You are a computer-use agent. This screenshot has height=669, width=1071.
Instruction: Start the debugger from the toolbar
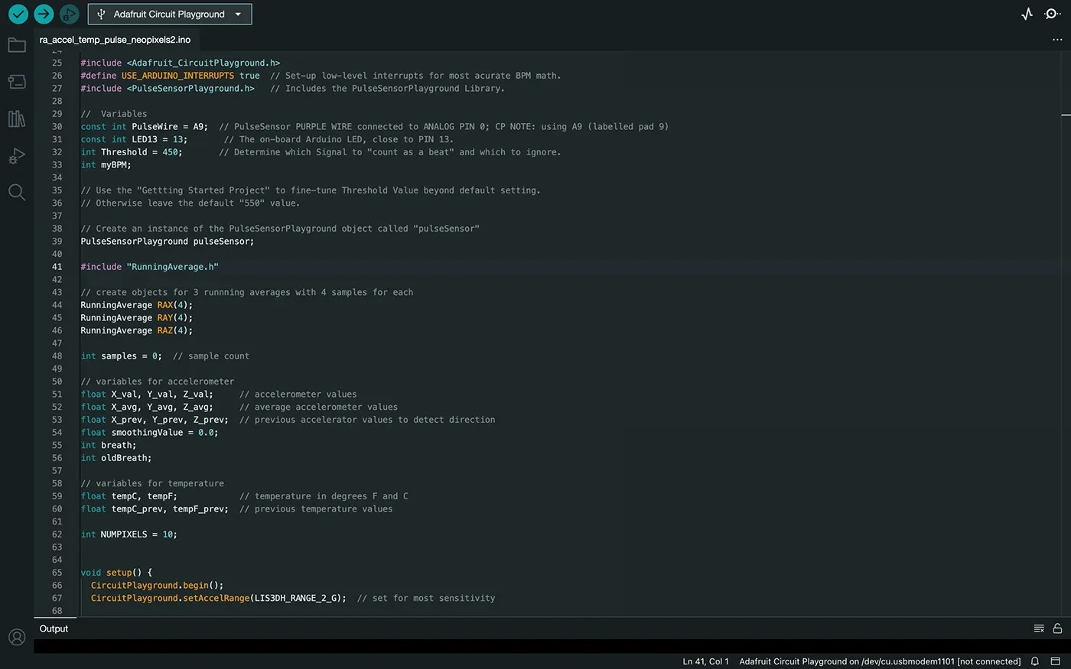coord(70,14)
